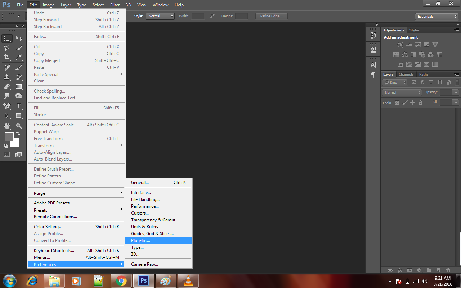Turn layer filtering switch on or off
This screenshot has width=461, height=288.
coord(457,82)
